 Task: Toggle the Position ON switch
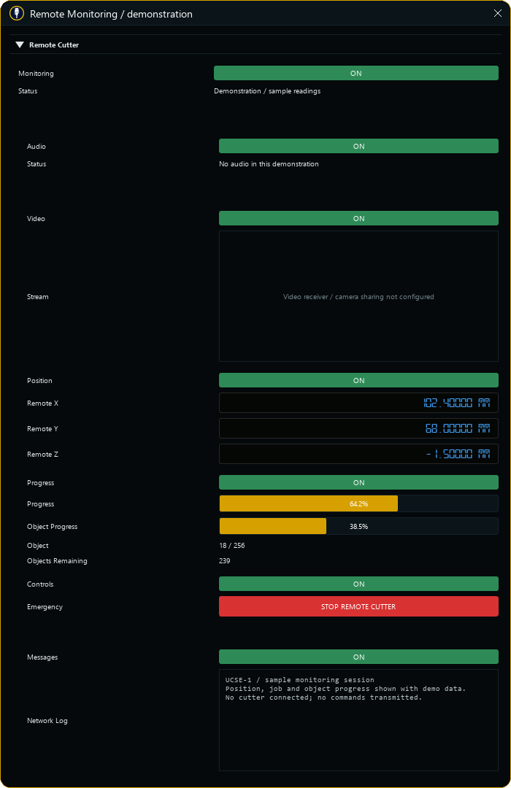click(x=358, y=380)
